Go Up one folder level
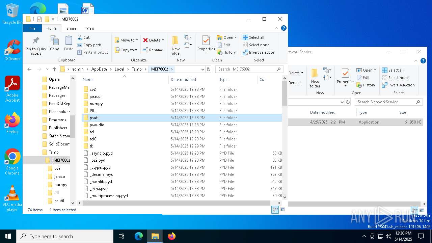The width and height of the screenshot is (432, 243). (x=54, y=69)
